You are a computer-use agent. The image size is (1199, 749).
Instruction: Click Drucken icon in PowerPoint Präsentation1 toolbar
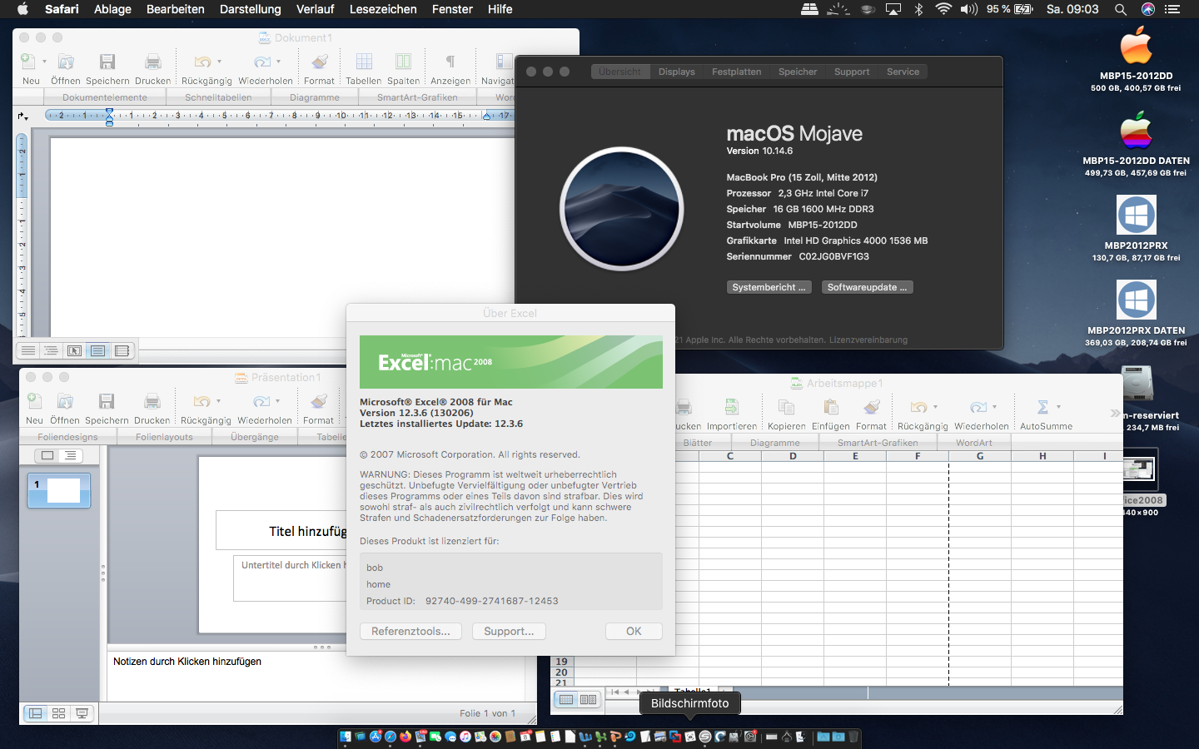pos(152,401)
